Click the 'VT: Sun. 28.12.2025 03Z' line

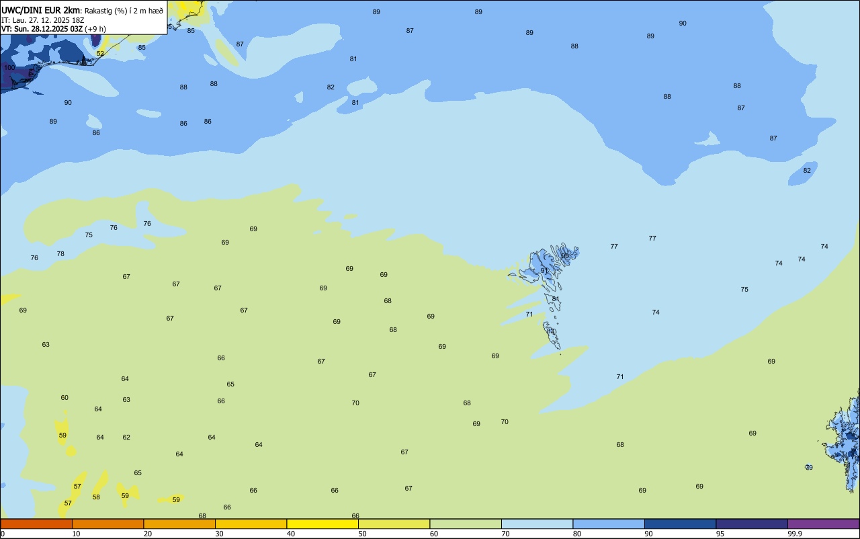tap(42, 29)
